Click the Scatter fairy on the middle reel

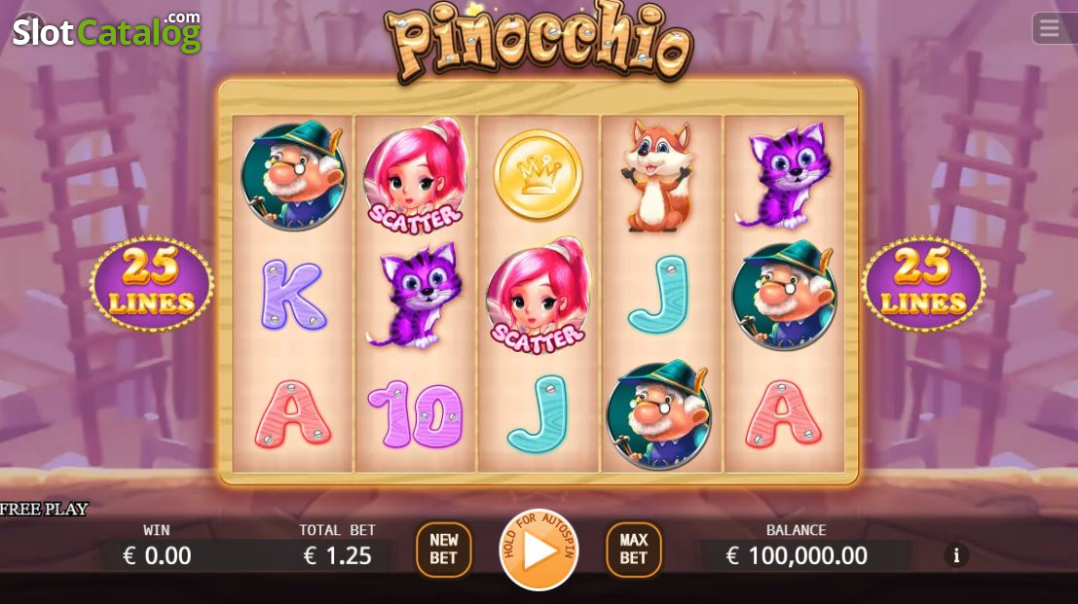(x=538, y=296)
